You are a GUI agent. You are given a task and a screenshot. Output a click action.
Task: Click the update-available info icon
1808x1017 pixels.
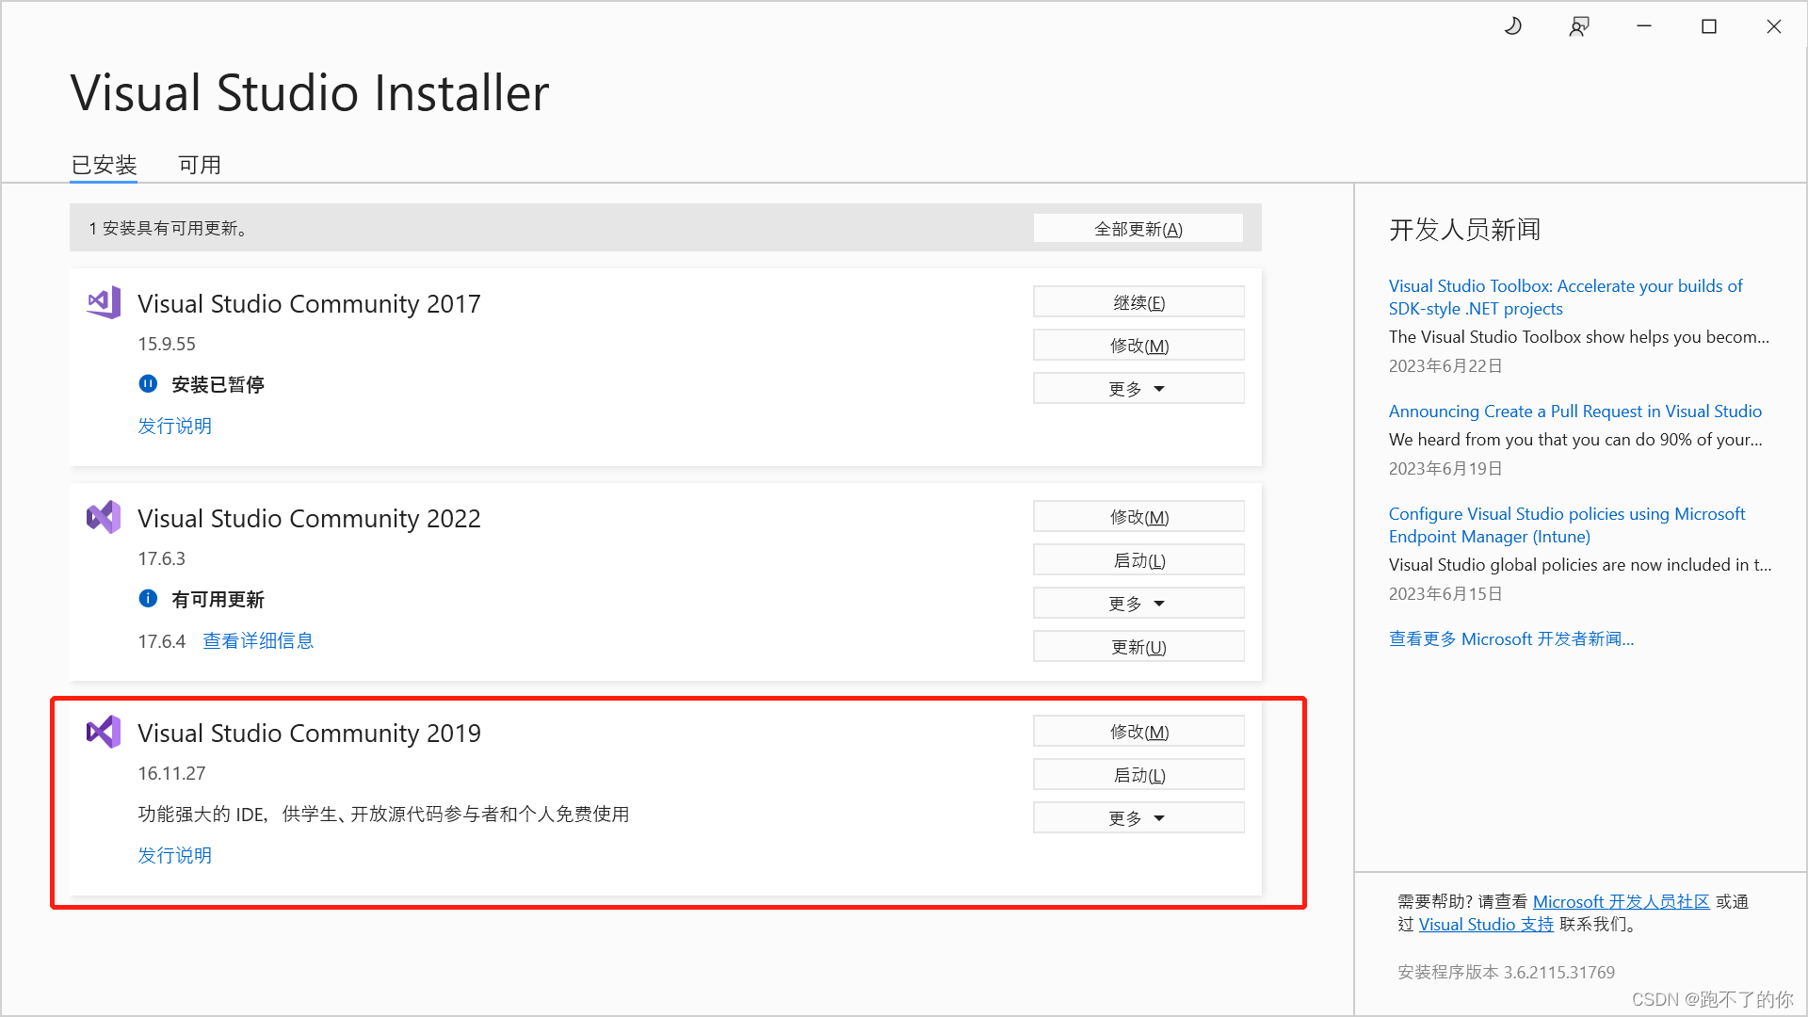pos(148,598)
